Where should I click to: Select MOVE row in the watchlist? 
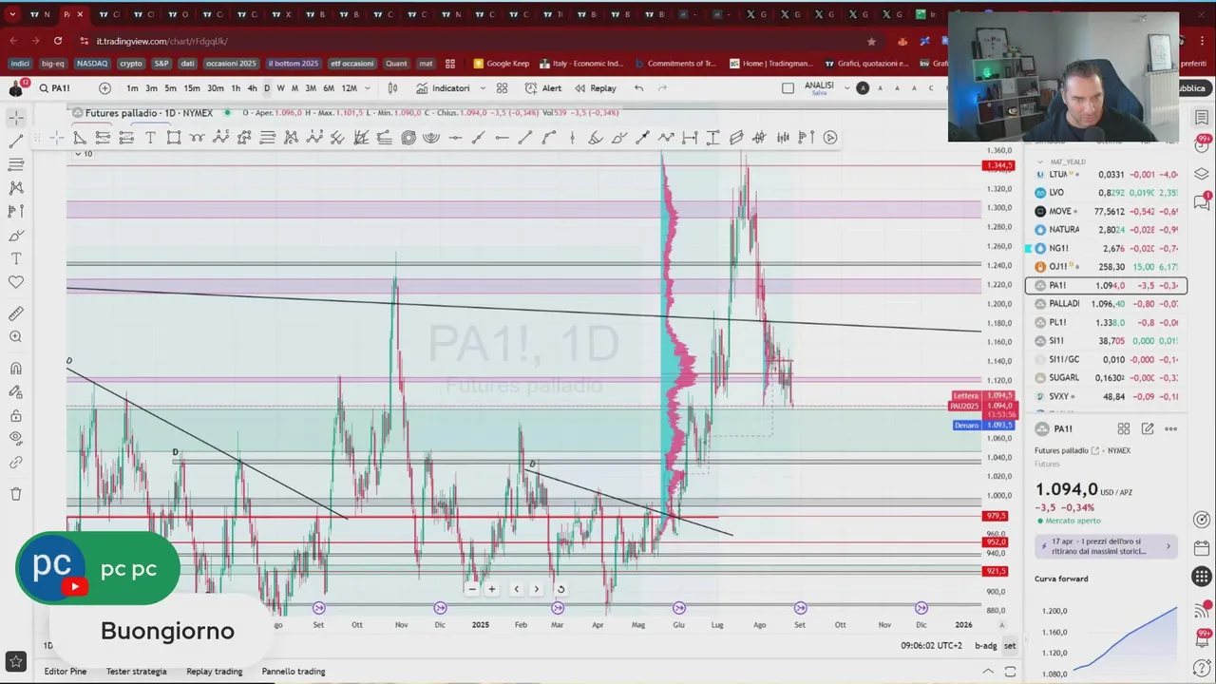tap(1107, 211)
